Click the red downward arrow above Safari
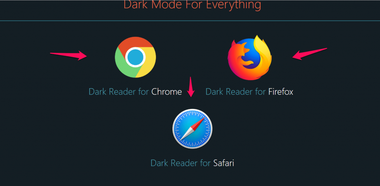 pyautogui.click(x=191, y=87)
